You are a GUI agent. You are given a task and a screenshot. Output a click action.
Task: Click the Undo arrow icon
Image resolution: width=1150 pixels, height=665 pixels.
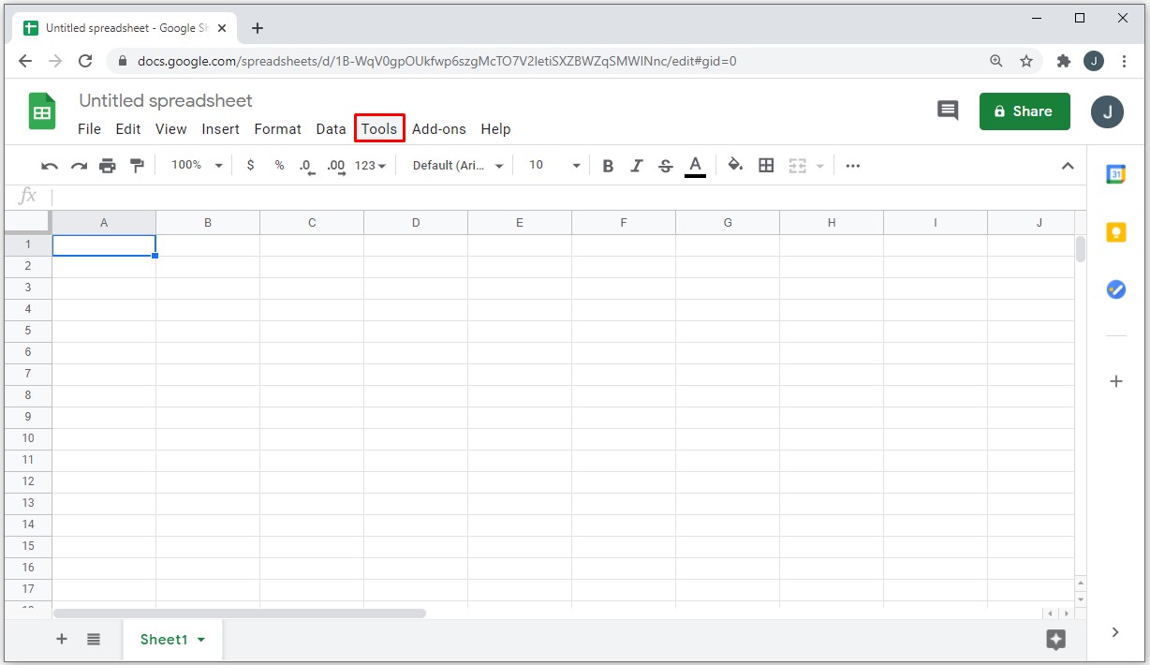(50, 166)
